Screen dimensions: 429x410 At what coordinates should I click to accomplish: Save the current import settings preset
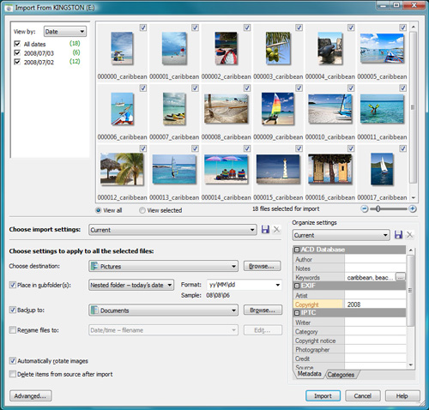pyautogui.click(x=265, y=229)
